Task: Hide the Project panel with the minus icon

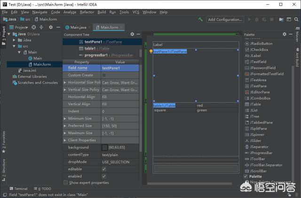Action: [58, 27]
